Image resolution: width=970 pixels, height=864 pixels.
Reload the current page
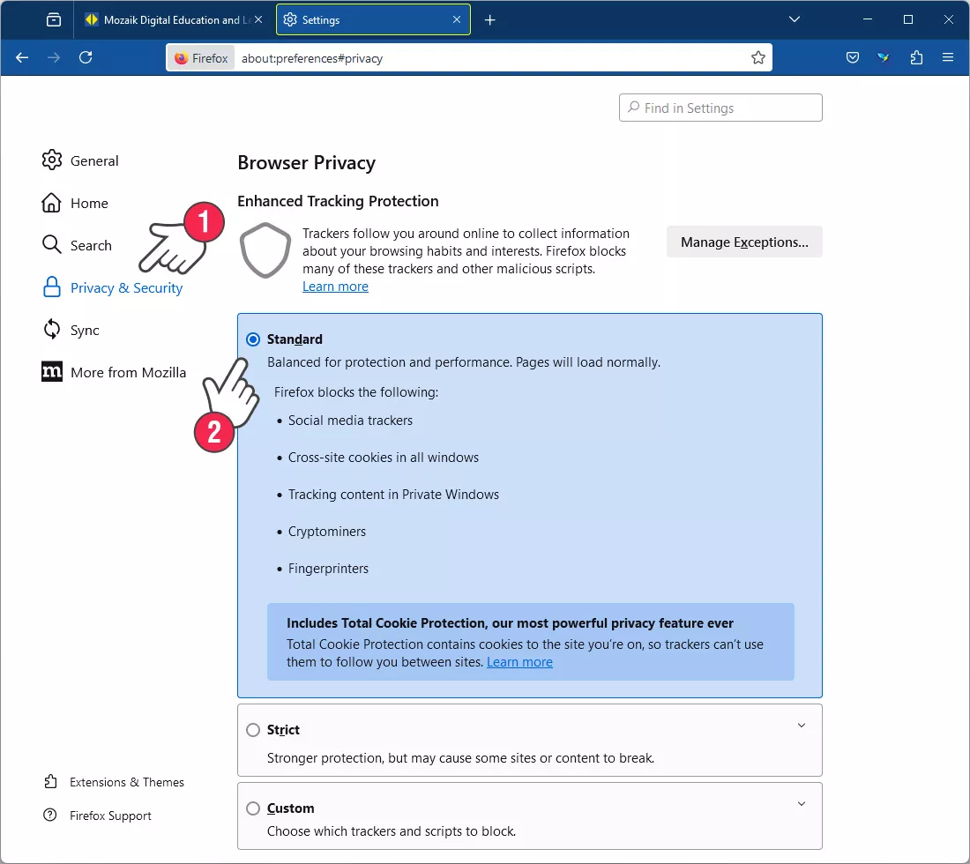click(86, 58)
